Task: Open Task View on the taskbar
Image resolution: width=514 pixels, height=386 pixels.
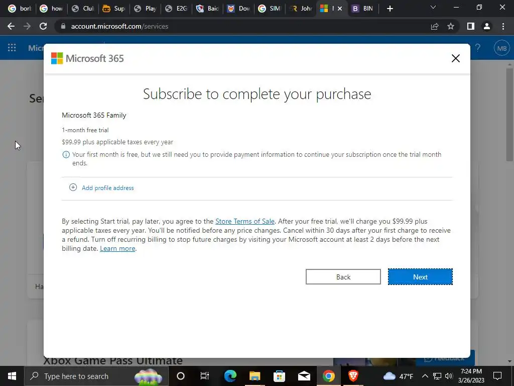Action: point(205,376)
